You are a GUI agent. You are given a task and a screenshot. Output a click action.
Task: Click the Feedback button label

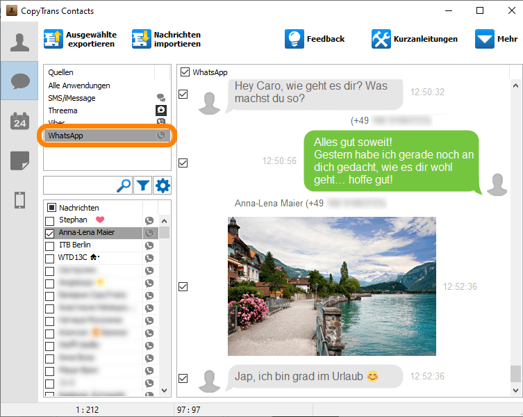coord(326,39)
